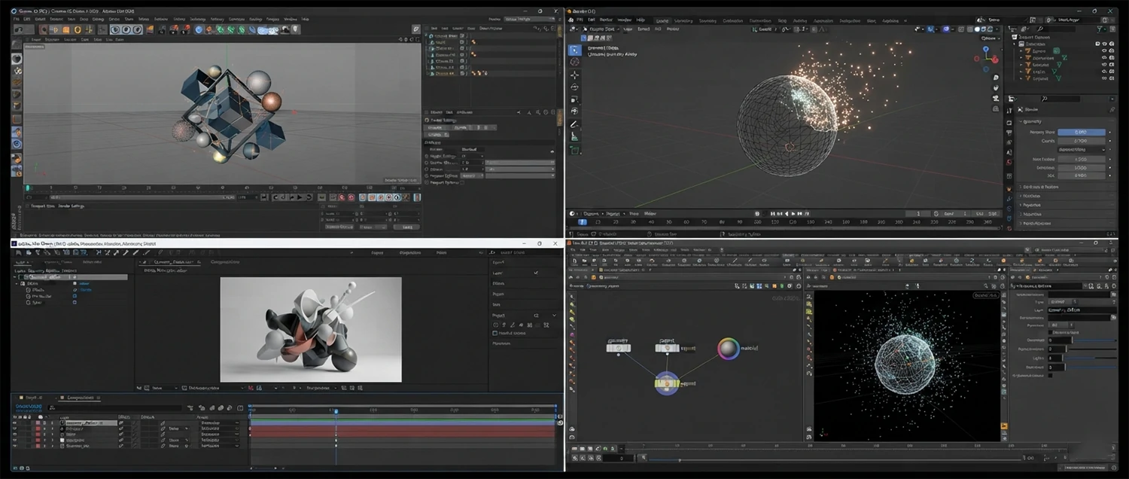
Task: Click the colorful material node in Houdini's network view
Action: [x=728, y=349]
